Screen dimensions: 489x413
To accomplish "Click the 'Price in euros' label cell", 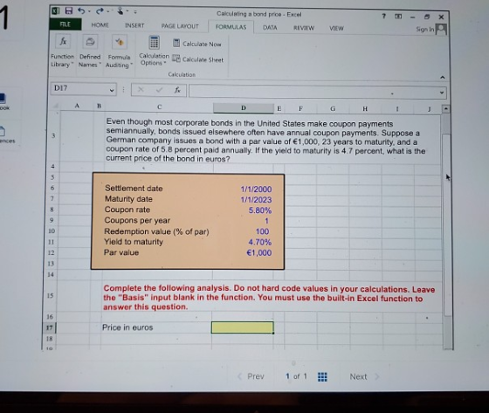I will (127, 327).
